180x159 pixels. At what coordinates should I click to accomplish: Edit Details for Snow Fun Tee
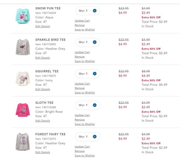(43, 26)
